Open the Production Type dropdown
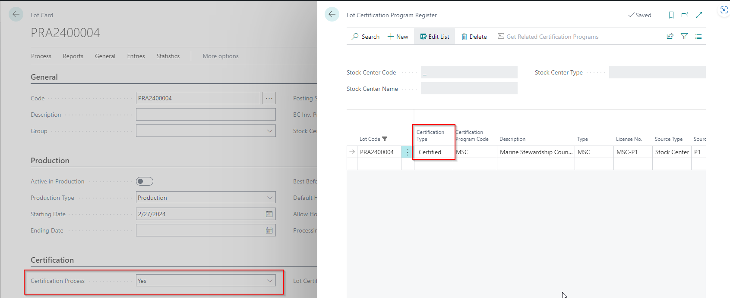 coord(270,198)
